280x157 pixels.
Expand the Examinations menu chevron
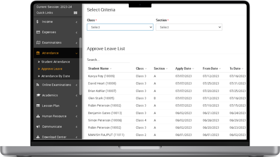point(76,43)
